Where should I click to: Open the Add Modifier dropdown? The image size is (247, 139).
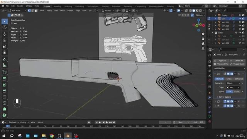(229, 68)
